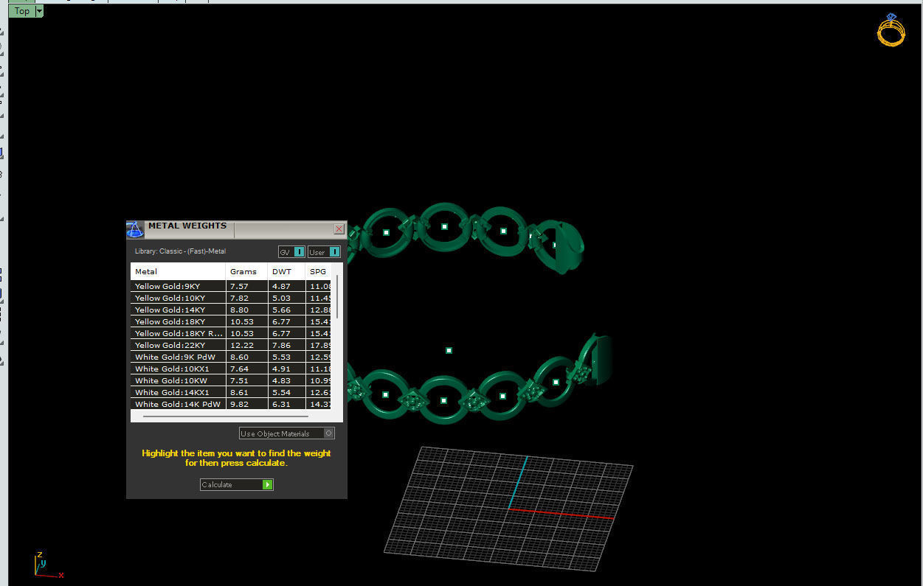Screen dimensions: 923x586
Task: Select the Yellow Gold:18KY row
Action: [232, 321]
